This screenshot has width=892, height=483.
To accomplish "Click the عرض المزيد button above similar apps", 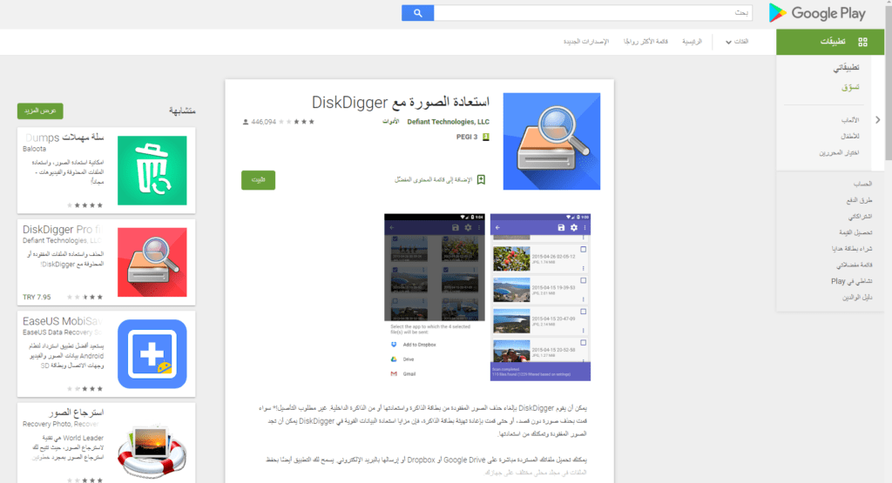I will coord(40,111).
